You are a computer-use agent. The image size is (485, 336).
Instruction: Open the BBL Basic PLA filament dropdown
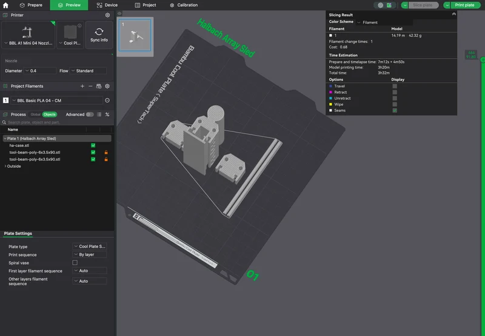(57, 100)
